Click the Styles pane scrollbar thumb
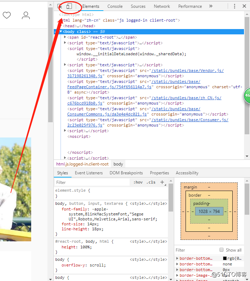The image size is (250, 281). pos(171,197)
